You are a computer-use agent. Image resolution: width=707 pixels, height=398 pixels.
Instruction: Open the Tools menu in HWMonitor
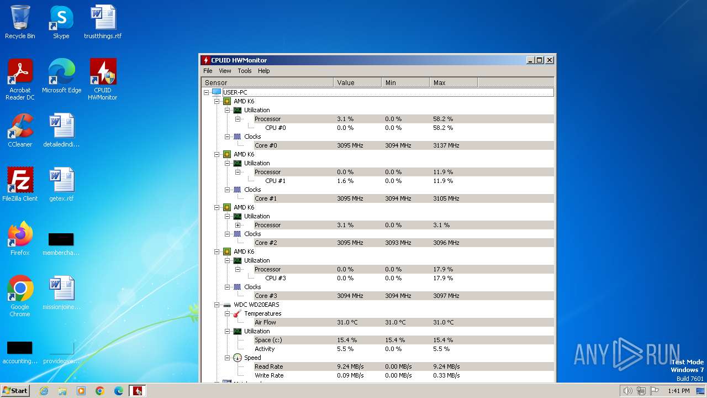click(x=245, y=71)
